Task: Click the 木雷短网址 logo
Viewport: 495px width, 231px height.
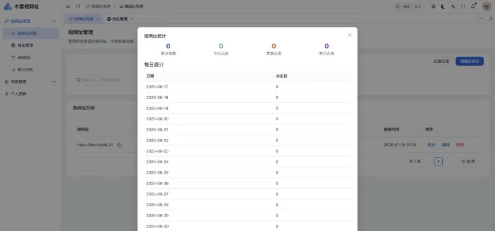Action: tap(21, 6)
